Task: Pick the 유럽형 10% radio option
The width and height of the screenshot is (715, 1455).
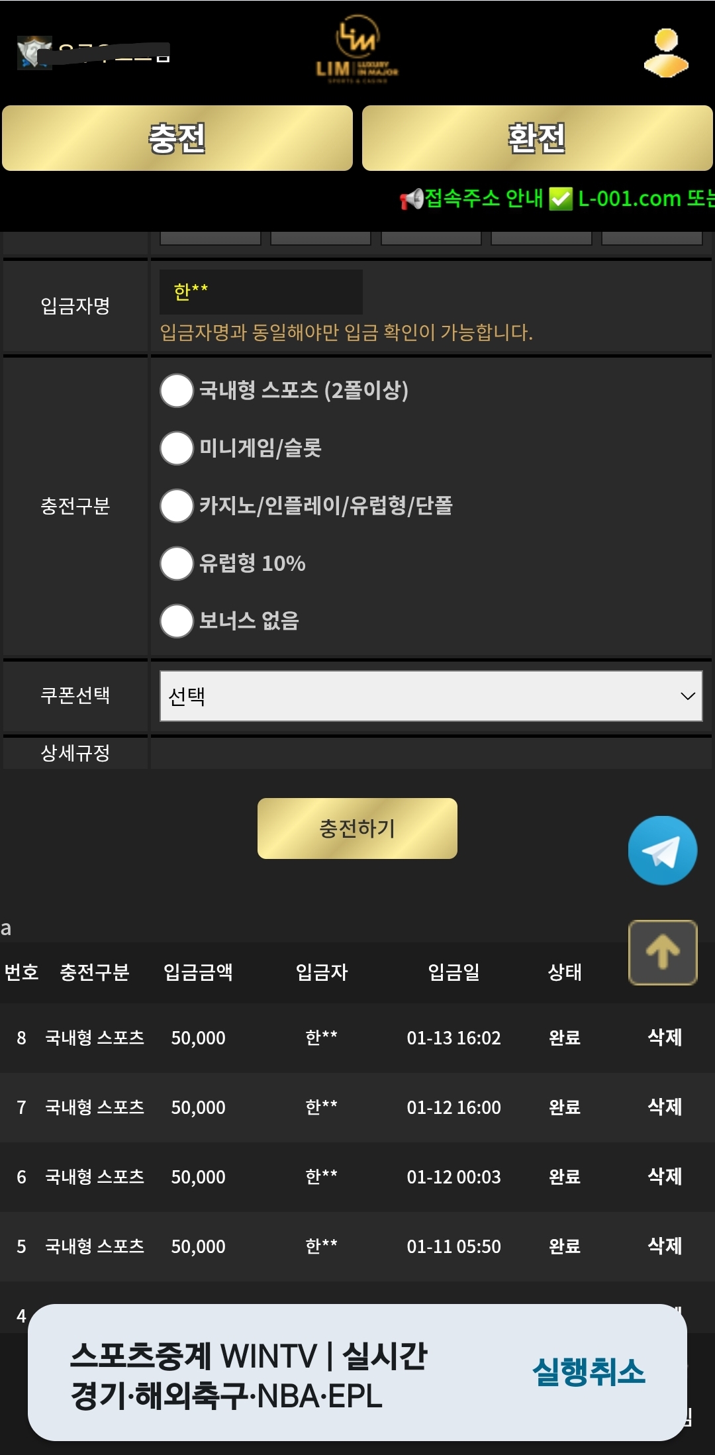Action: point(177,564)
